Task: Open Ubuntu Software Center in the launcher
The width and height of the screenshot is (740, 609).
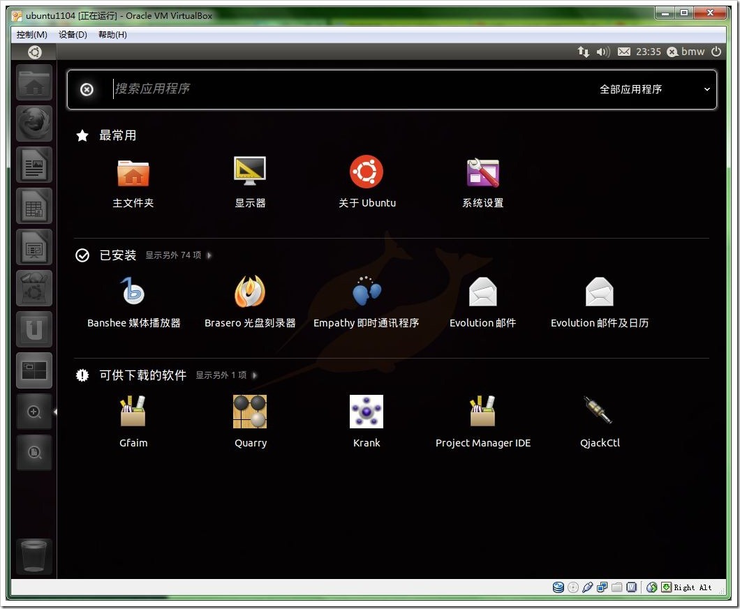Action: [x=34, y=287]
